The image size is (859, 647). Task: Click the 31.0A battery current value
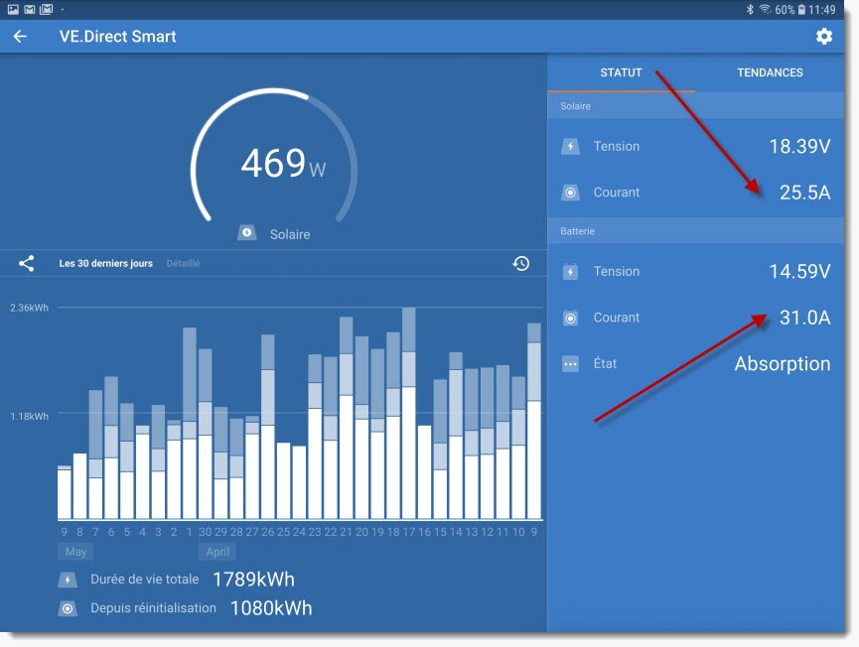tap(804, 318)
